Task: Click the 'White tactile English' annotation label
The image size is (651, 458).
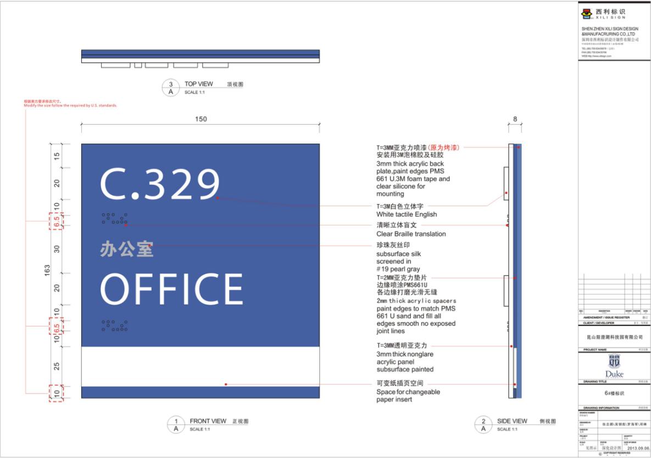Action: [x=407, y=214]
